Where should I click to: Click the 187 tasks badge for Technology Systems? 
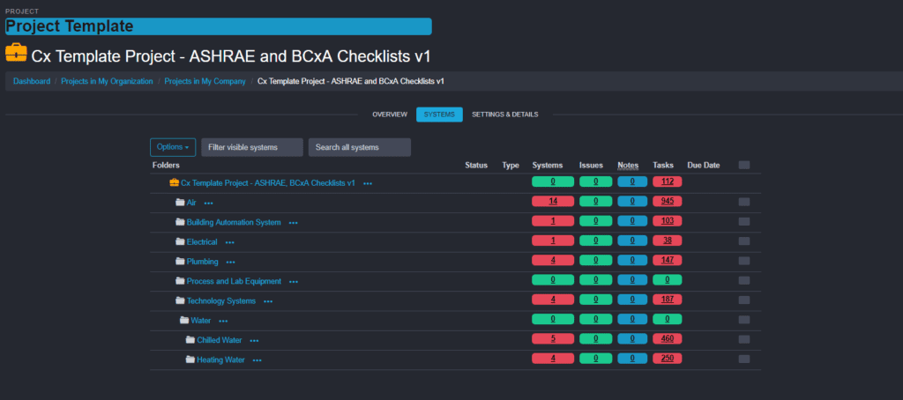click(668, 300)
